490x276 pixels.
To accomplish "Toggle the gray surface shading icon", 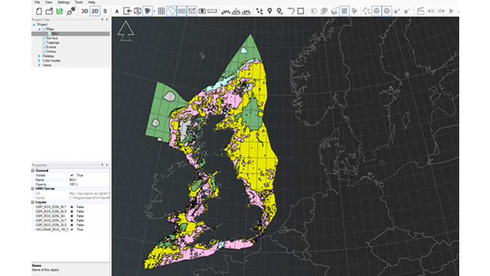I will point(182,11).
